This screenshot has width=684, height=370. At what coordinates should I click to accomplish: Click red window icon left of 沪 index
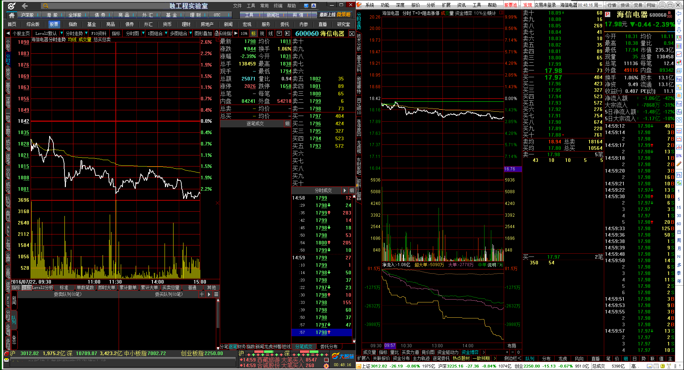(6, 353)
